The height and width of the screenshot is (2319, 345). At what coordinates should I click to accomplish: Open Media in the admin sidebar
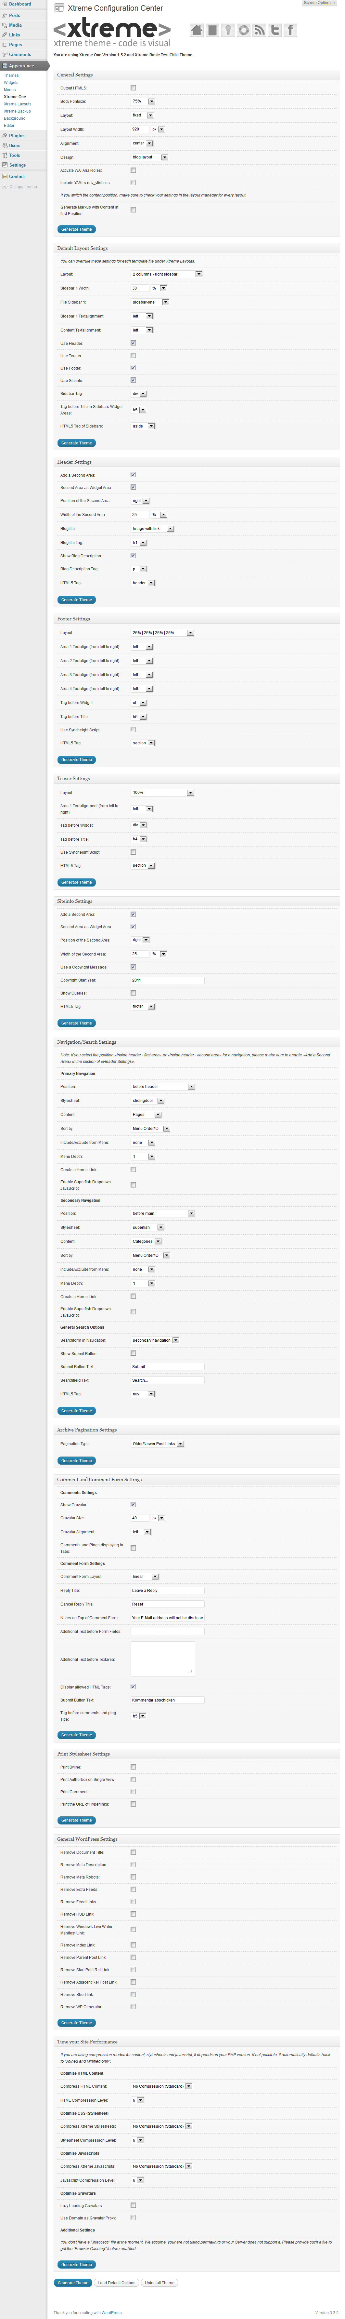click(15, 25)
